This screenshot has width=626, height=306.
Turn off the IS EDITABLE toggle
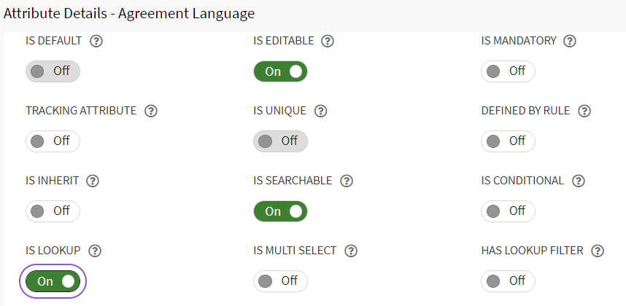click(x=280, y=71)
